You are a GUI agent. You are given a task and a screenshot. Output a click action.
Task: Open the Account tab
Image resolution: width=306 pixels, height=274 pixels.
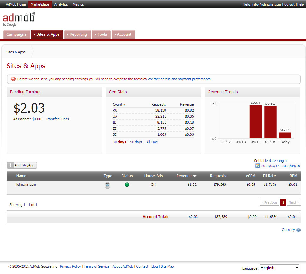(123, 34)
